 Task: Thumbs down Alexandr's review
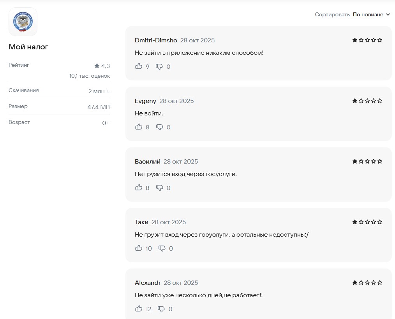[x=161, y=309]
